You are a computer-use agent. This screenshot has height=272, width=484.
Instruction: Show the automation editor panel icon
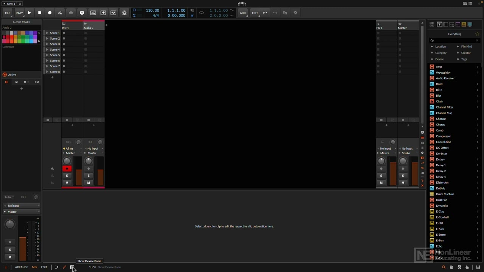(x=64, y=267)
